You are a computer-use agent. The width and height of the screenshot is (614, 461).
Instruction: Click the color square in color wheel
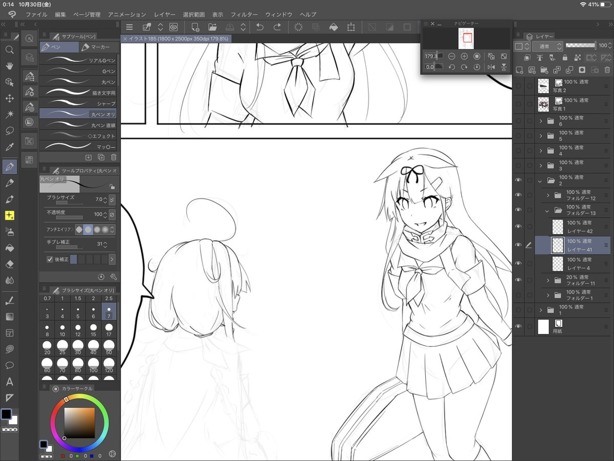[79, 423]
